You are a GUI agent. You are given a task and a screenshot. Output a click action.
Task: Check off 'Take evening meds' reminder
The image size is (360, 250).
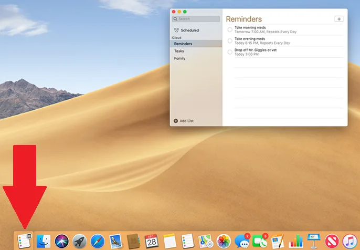point(230,40)
